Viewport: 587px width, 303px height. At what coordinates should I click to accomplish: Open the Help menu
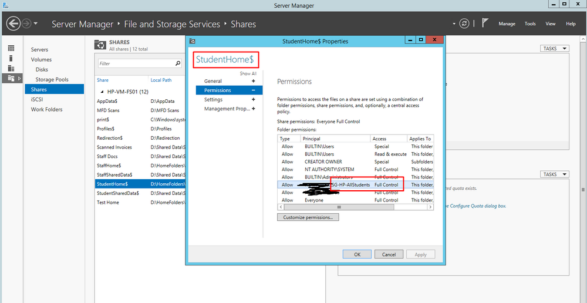[x=571, y=23]
